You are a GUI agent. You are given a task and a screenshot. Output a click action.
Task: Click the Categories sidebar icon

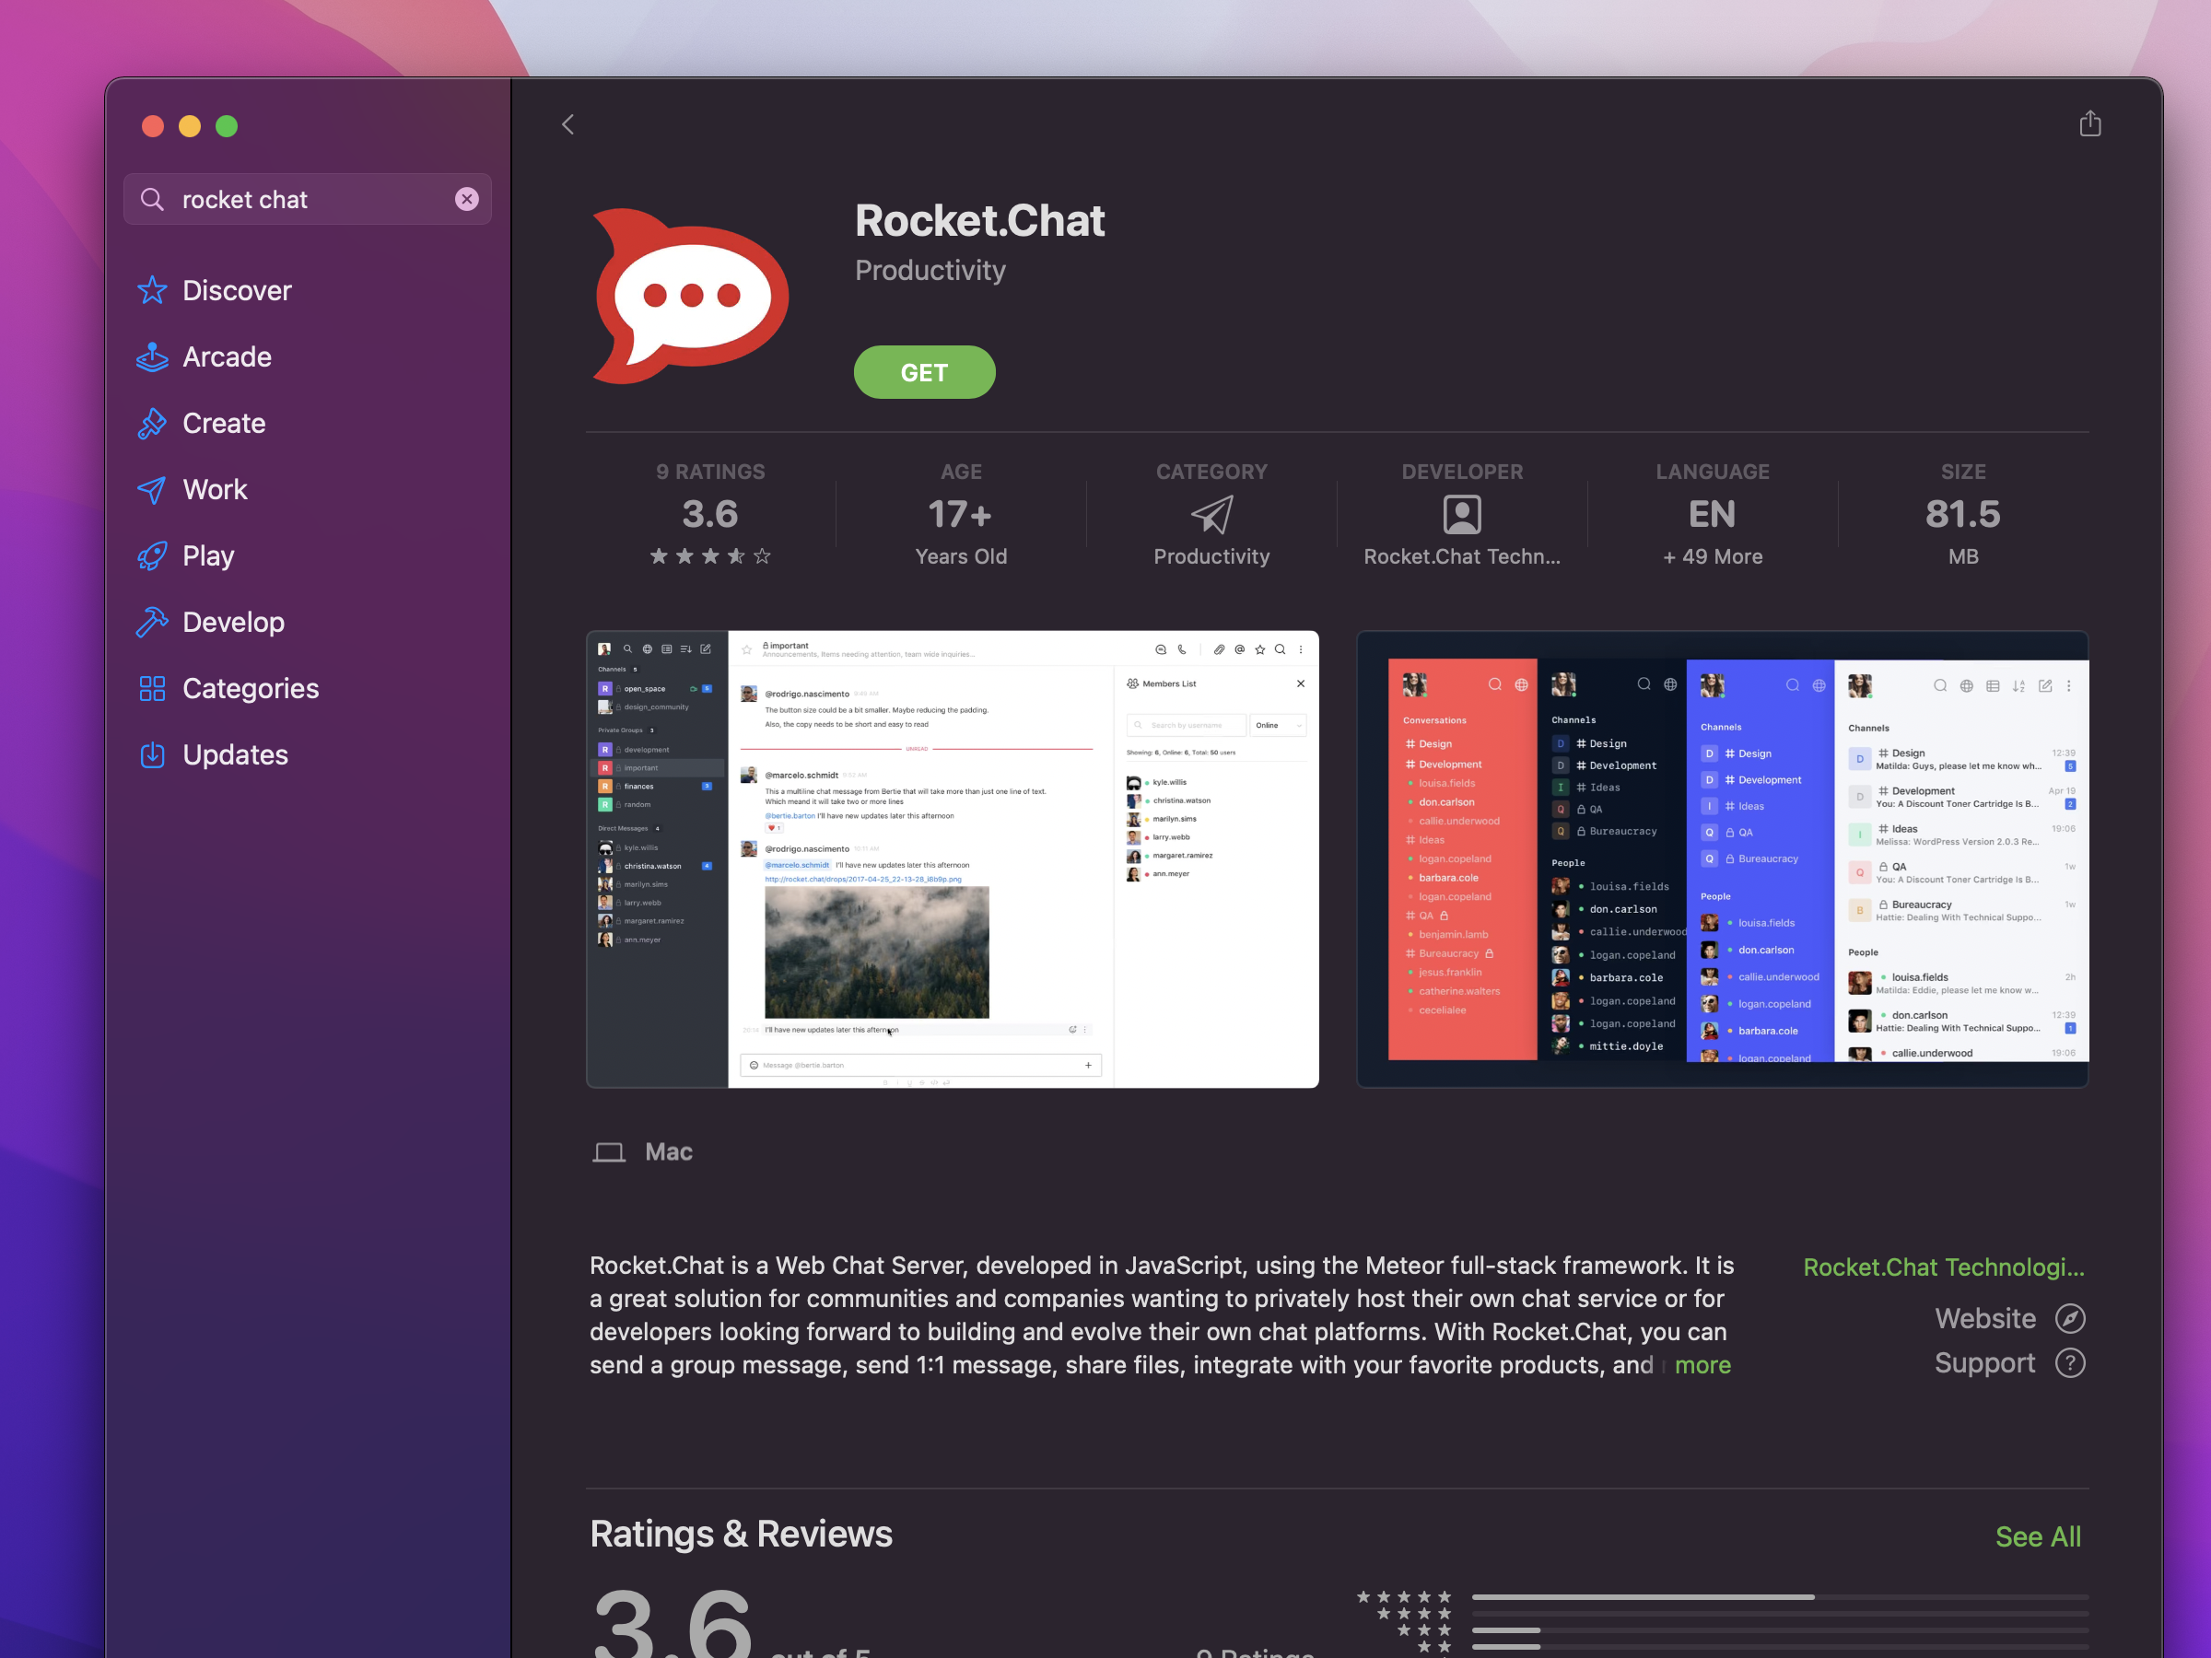151,688
